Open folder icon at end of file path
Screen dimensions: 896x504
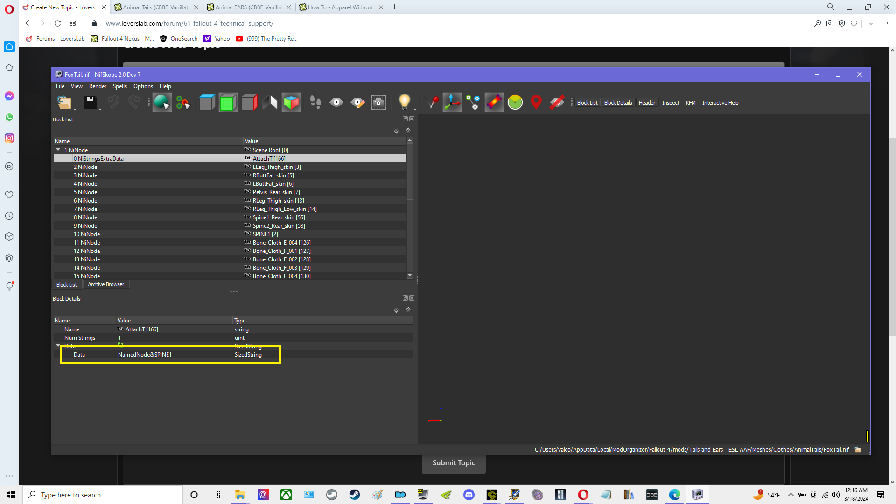(858, 450)
